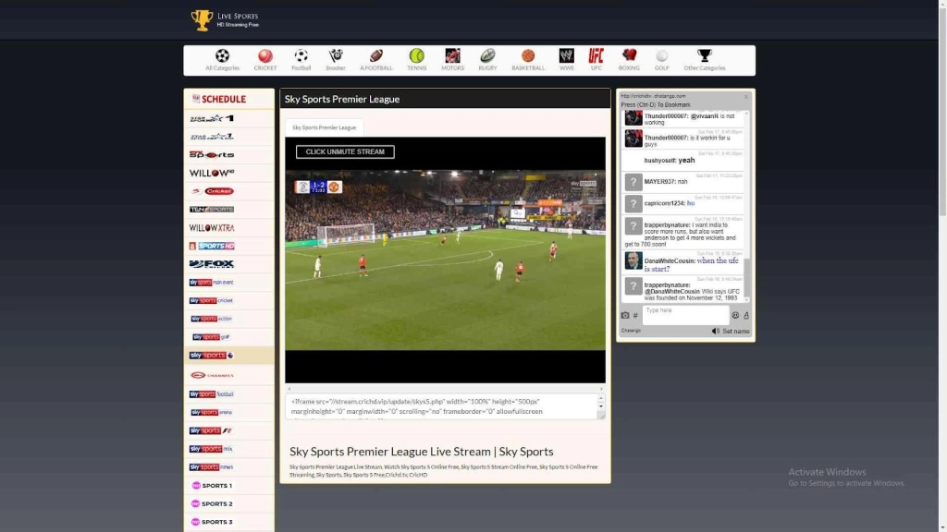Open the emoji smiley picker in chat
This screenshot has width=947, height=532.
[735, 315]
